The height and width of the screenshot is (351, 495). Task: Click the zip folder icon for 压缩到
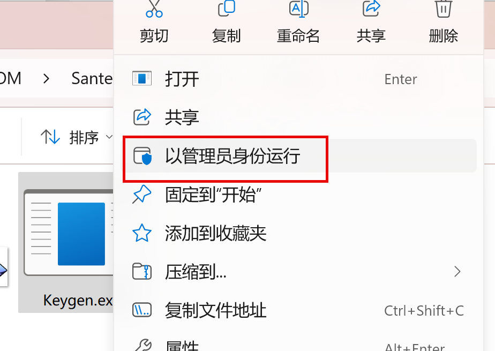[142, 272]
